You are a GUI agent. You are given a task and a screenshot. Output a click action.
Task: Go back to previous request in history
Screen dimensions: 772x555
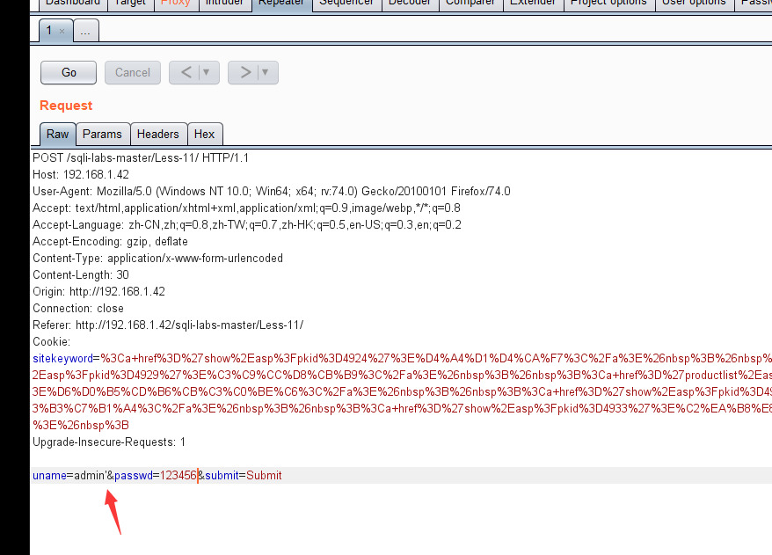pos(186,72)
